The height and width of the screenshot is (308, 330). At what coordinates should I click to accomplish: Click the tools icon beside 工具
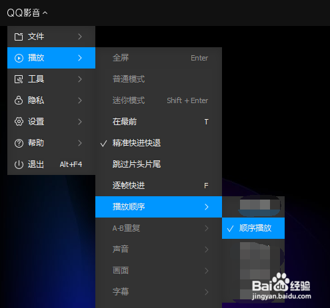19,79
